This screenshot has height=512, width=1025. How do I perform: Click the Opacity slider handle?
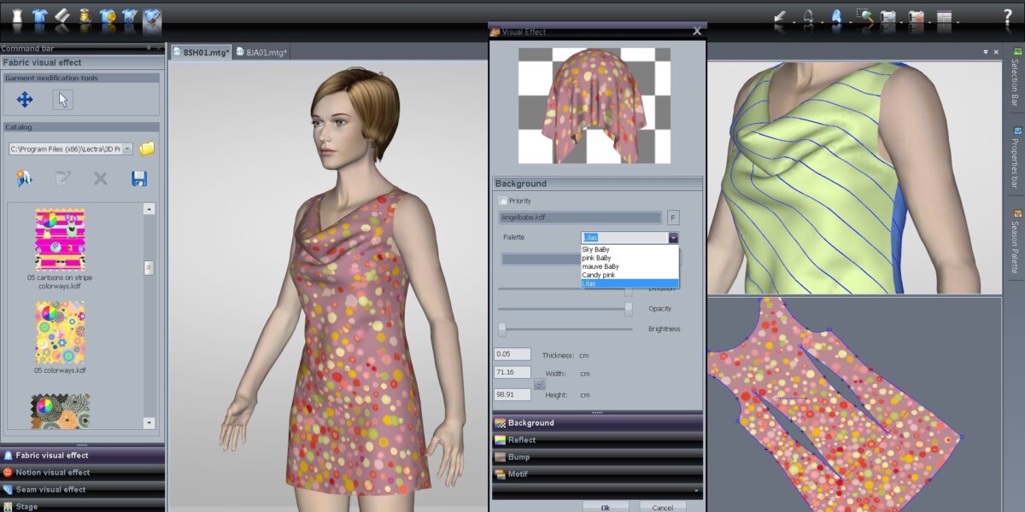coord(629,309)
